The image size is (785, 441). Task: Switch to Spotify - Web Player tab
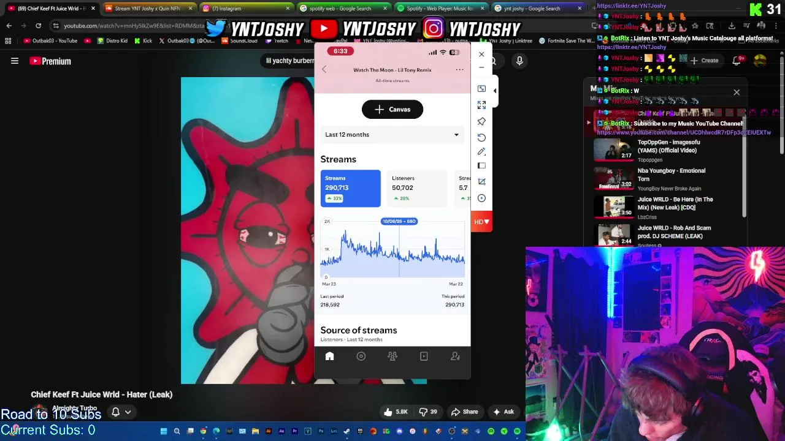(439, 9)
